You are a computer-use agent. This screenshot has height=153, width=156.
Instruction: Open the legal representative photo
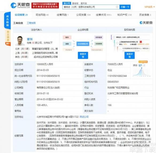[20, 41]
